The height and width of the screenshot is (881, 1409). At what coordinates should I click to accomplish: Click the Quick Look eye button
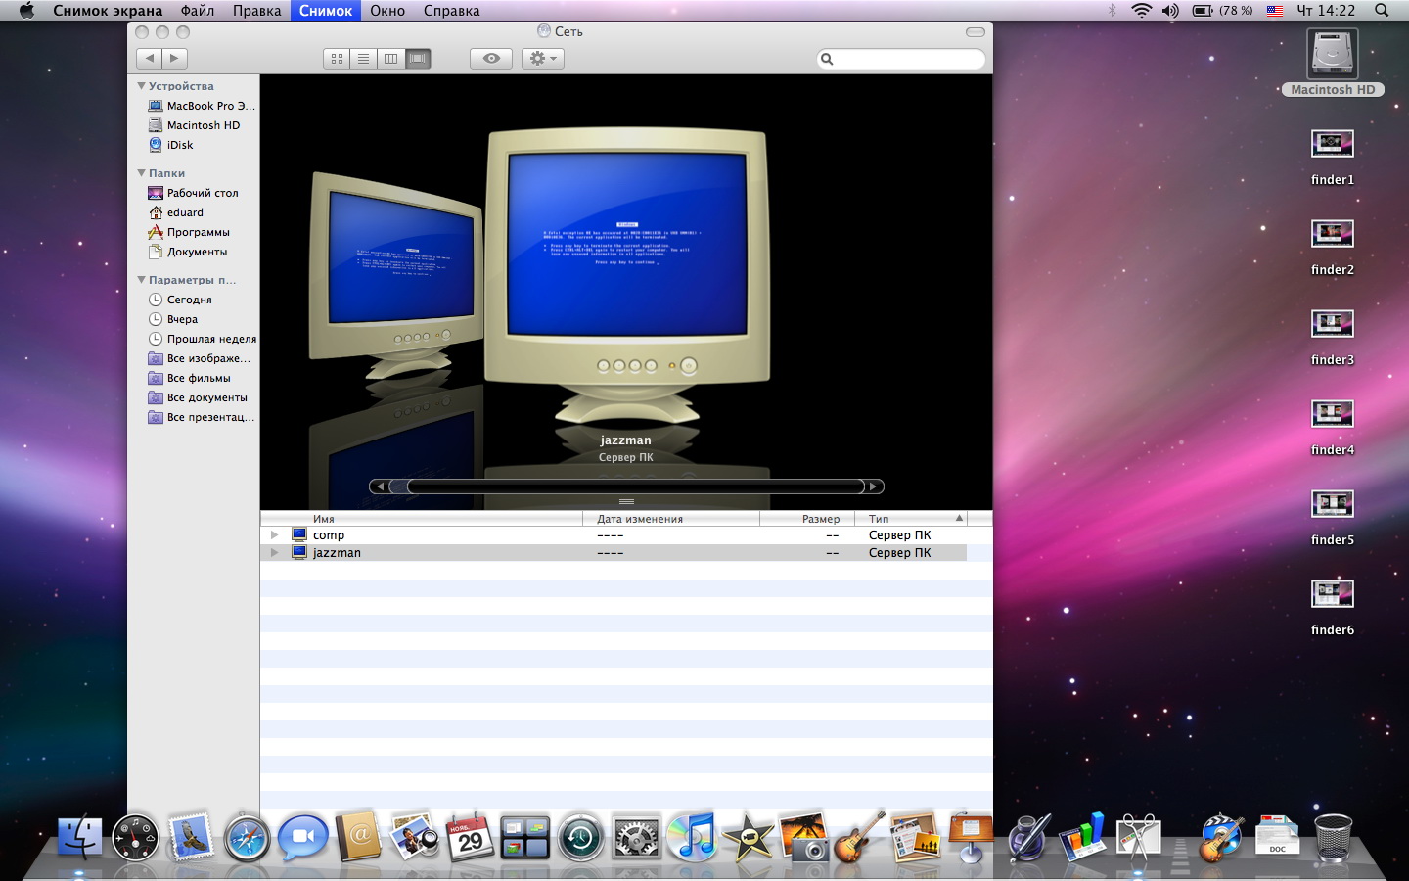(491, 59)
